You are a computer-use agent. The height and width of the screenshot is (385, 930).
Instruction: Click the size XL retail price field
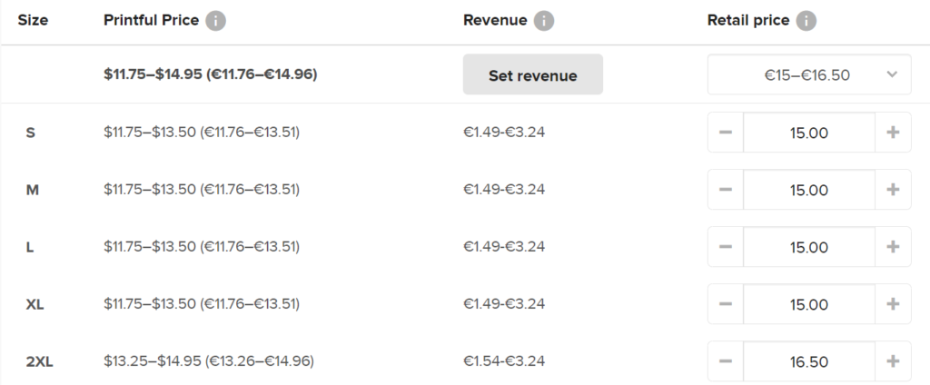(x=808, y=304)
